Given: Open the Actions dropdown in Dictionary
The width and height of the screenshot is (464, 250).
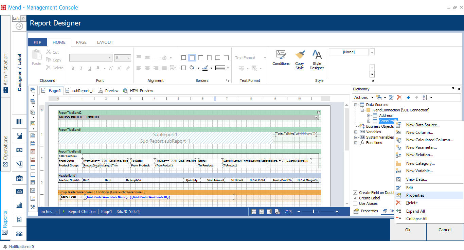Looking at the screenshot, I should point(363,97).
